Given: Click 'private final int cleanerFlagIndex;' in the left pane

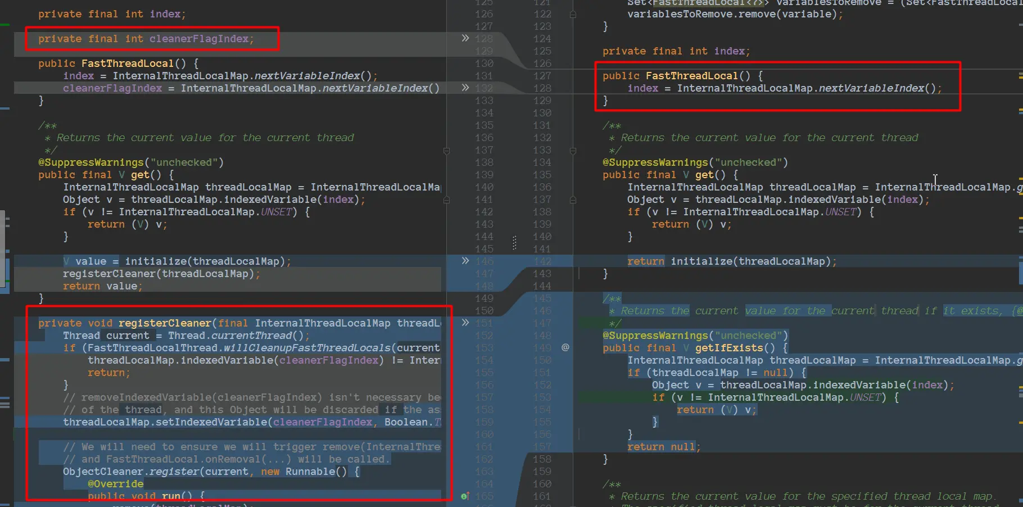Looking at the screenshot, I should (146, 39).
